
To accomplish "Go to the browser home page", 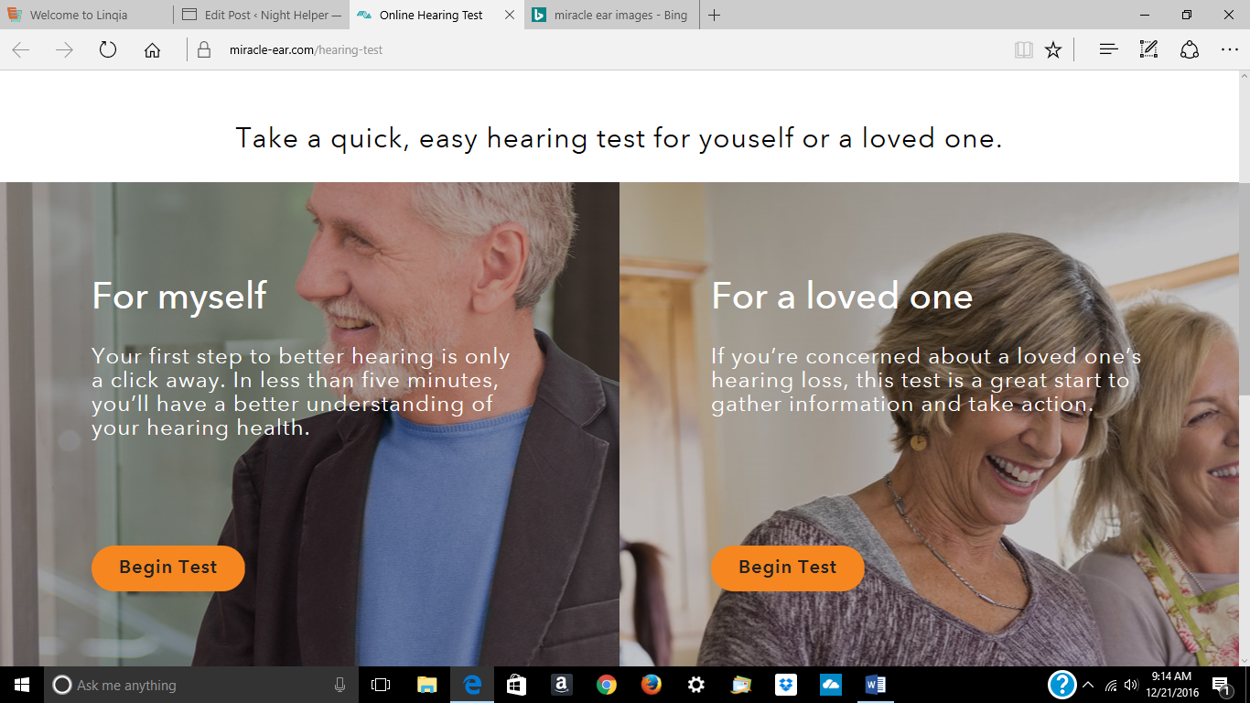I will tap(152, 49).
